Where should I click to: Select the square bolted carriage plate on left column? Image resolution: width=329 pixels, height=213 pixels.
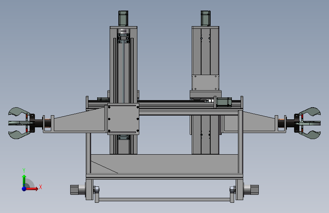coord(123,119)
